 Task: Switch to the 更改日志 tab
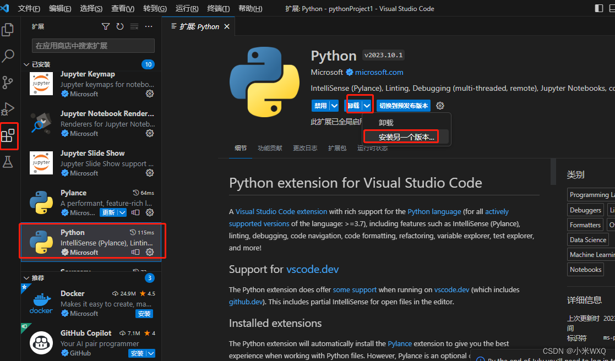coord(305,148)
